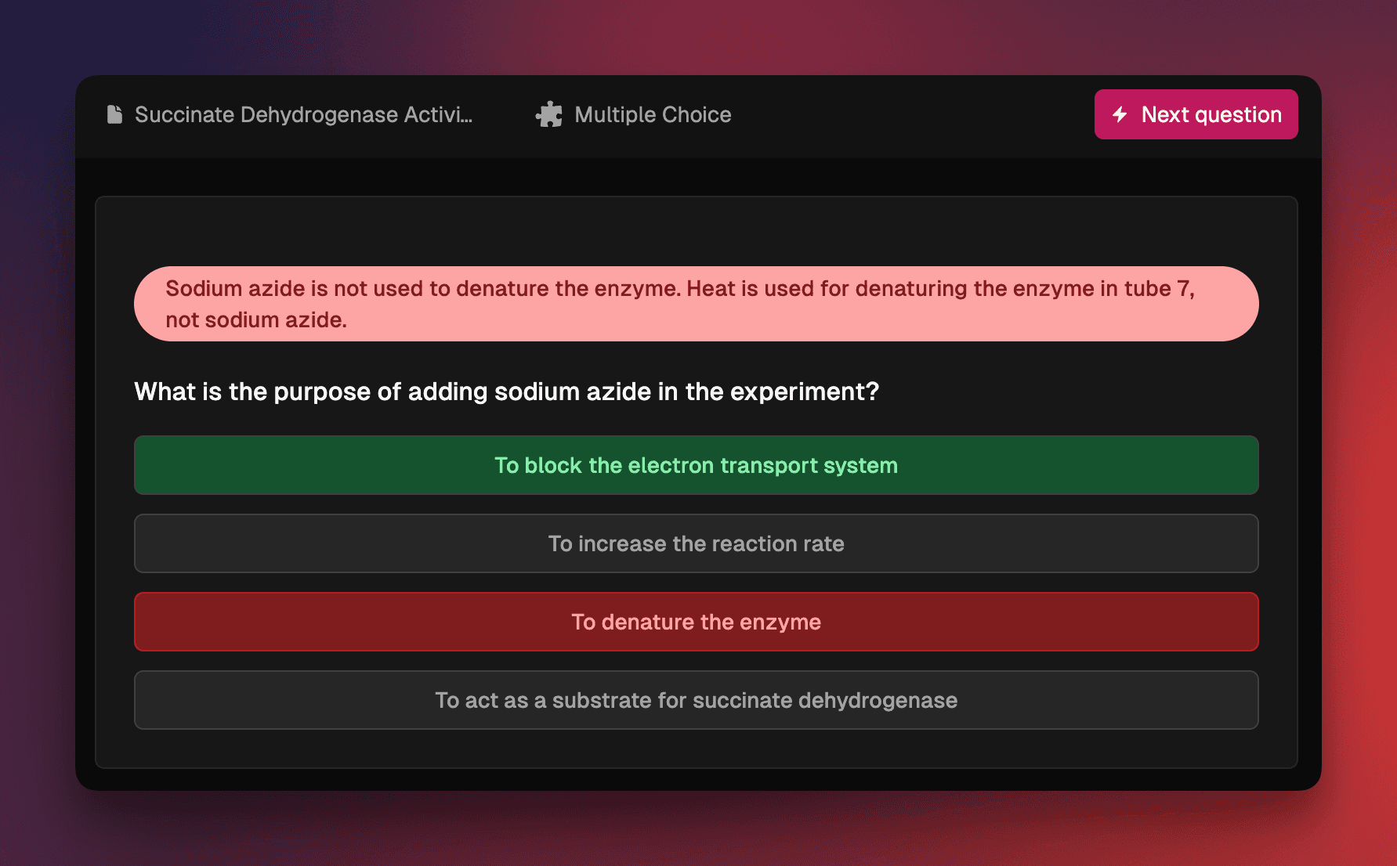Viewport: 1397px width, 866px height.
Task: Click the "not sodium azide." feedback line
Action: pyautogui.click(x=256, y=319)
